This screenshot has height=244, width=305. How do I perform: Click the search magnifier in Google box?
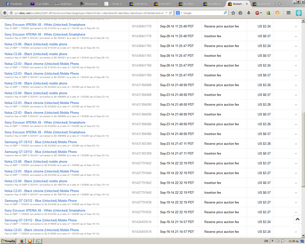pyautogui.click(x=225, y=13)
